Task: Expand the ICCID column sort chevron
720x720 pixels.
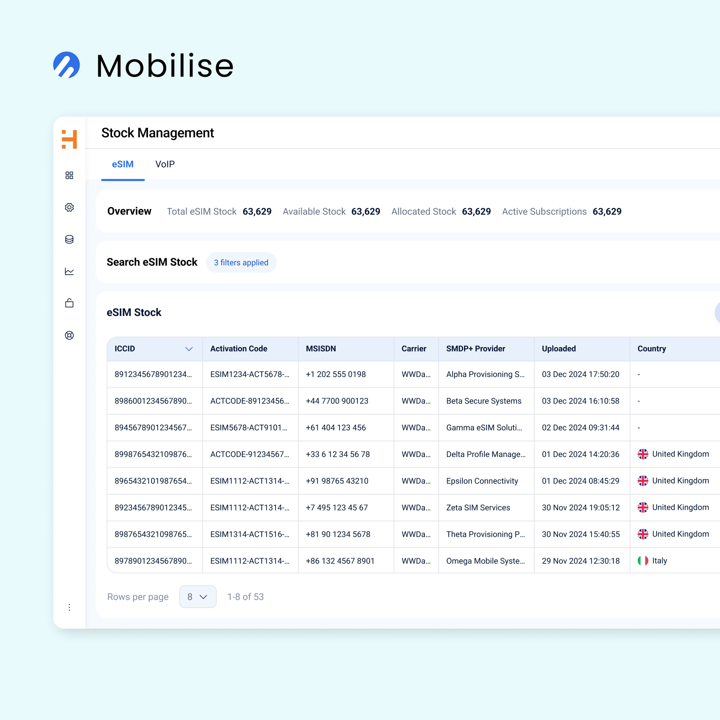Action: tap(189, 349)
